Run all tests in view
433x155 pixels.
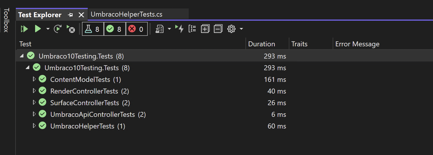(x=24, y=29)
